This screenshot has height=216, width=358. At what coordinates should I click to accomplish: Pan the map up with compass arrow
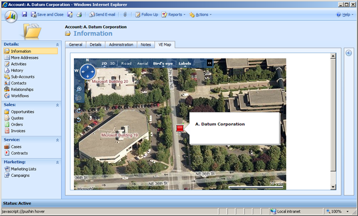pos(88,67)
